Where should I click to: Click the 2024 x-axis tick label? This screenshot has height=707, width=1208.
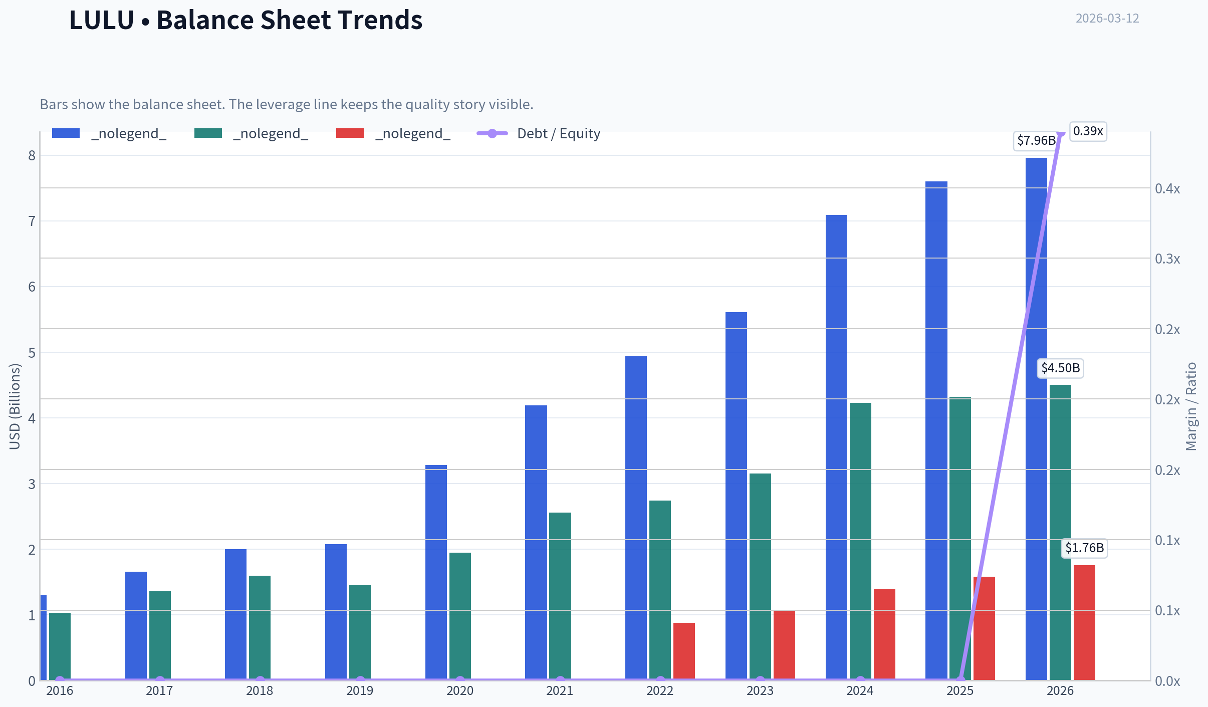coord(860,690)
